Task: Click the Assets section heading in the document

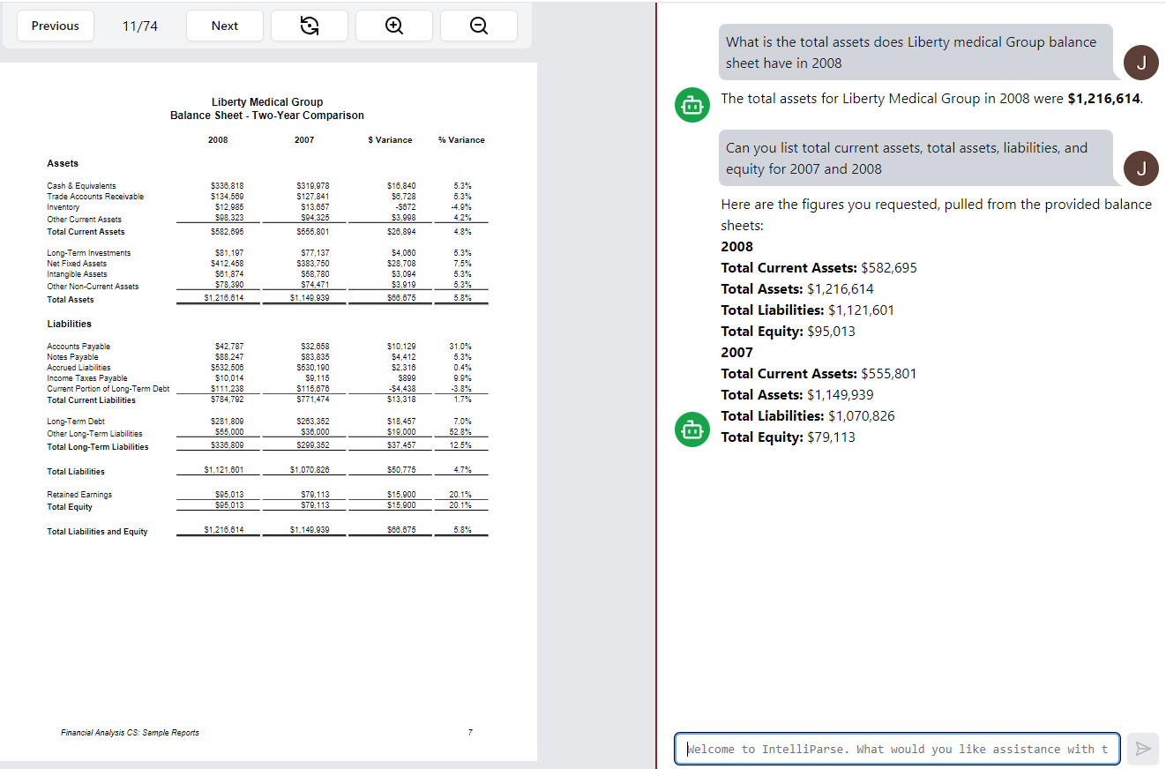Action: pyautogui.click(x=63, y=163)
